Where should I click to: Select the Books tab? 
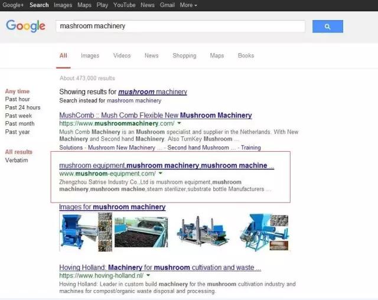pos(246,56)
